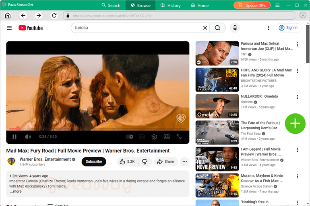The image size is (310, 206).
Task: Go back with the left arrow
Action: (23, 15)
